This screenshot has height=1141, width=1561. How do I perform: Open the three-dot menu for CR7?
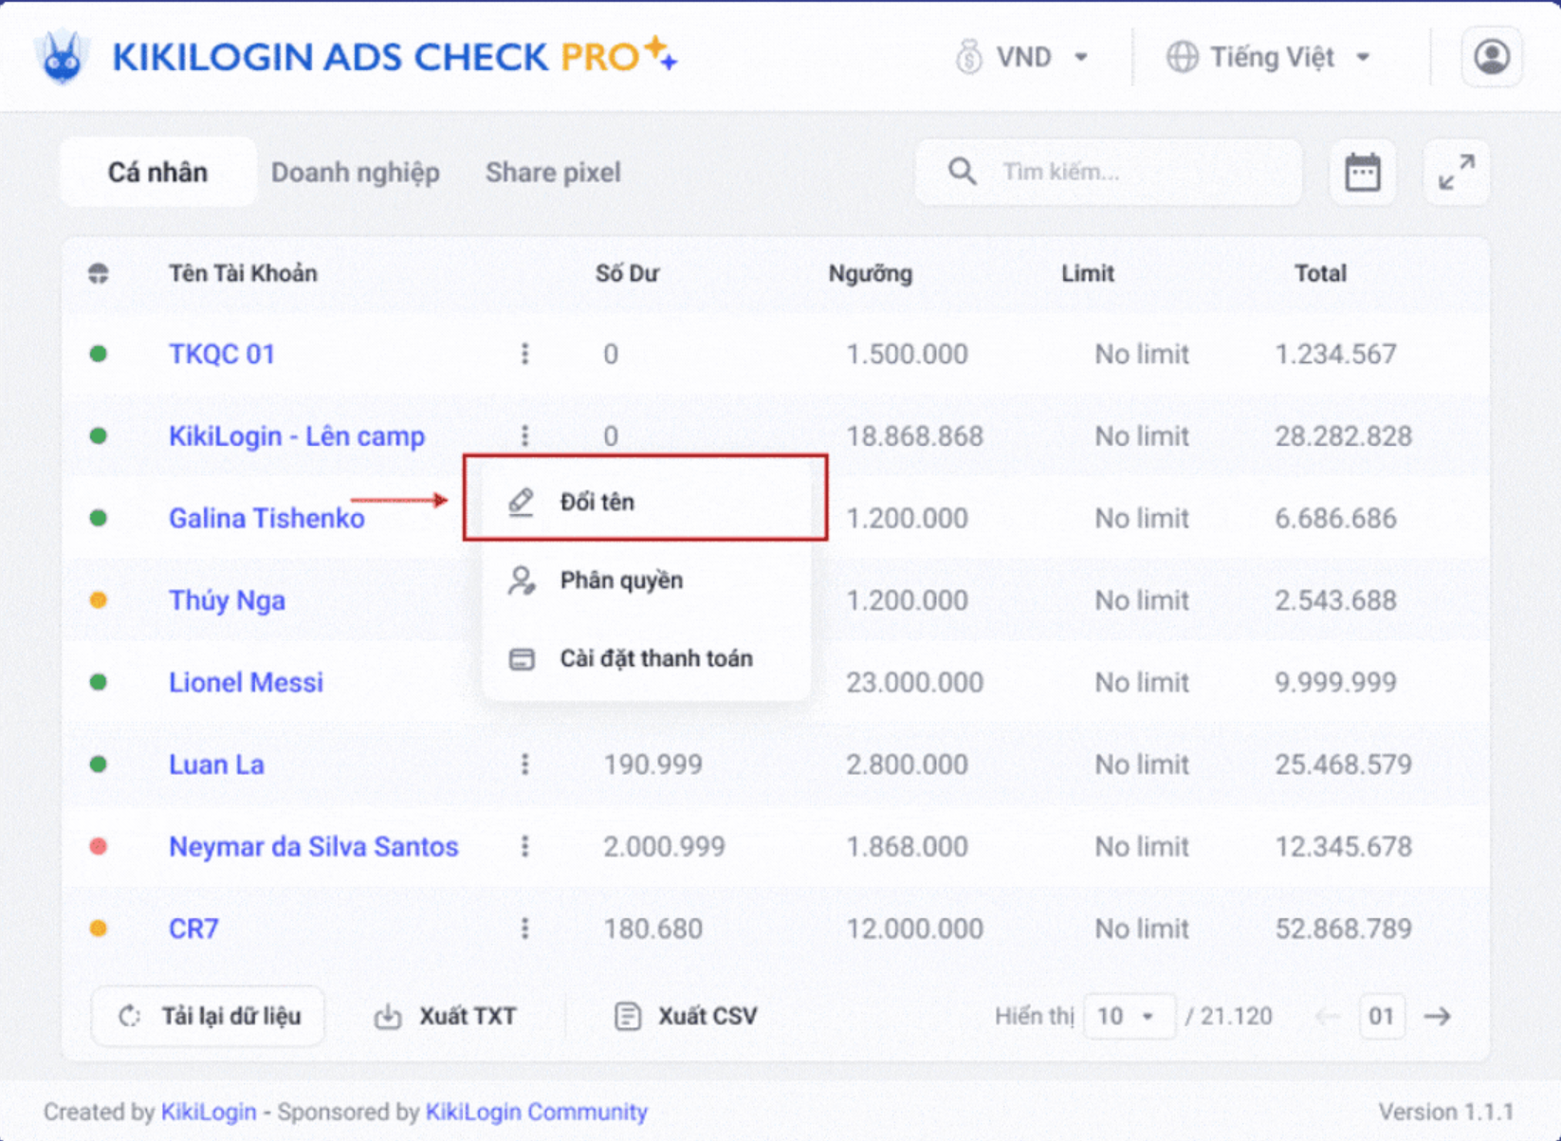click(524, 929)
